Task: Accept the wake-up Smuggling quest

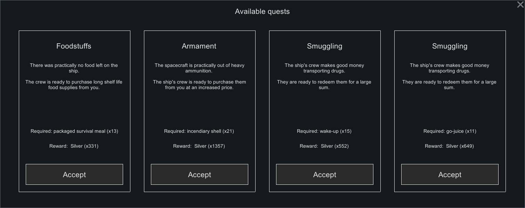Action: pos(324,174)
